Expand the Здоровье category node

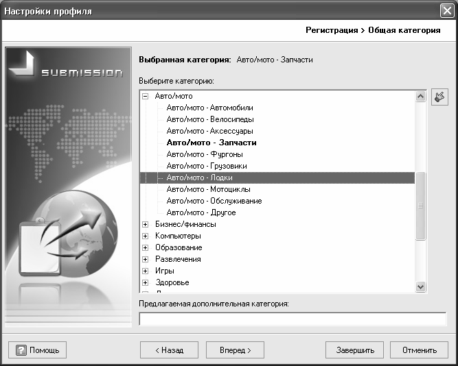(146, 282)
